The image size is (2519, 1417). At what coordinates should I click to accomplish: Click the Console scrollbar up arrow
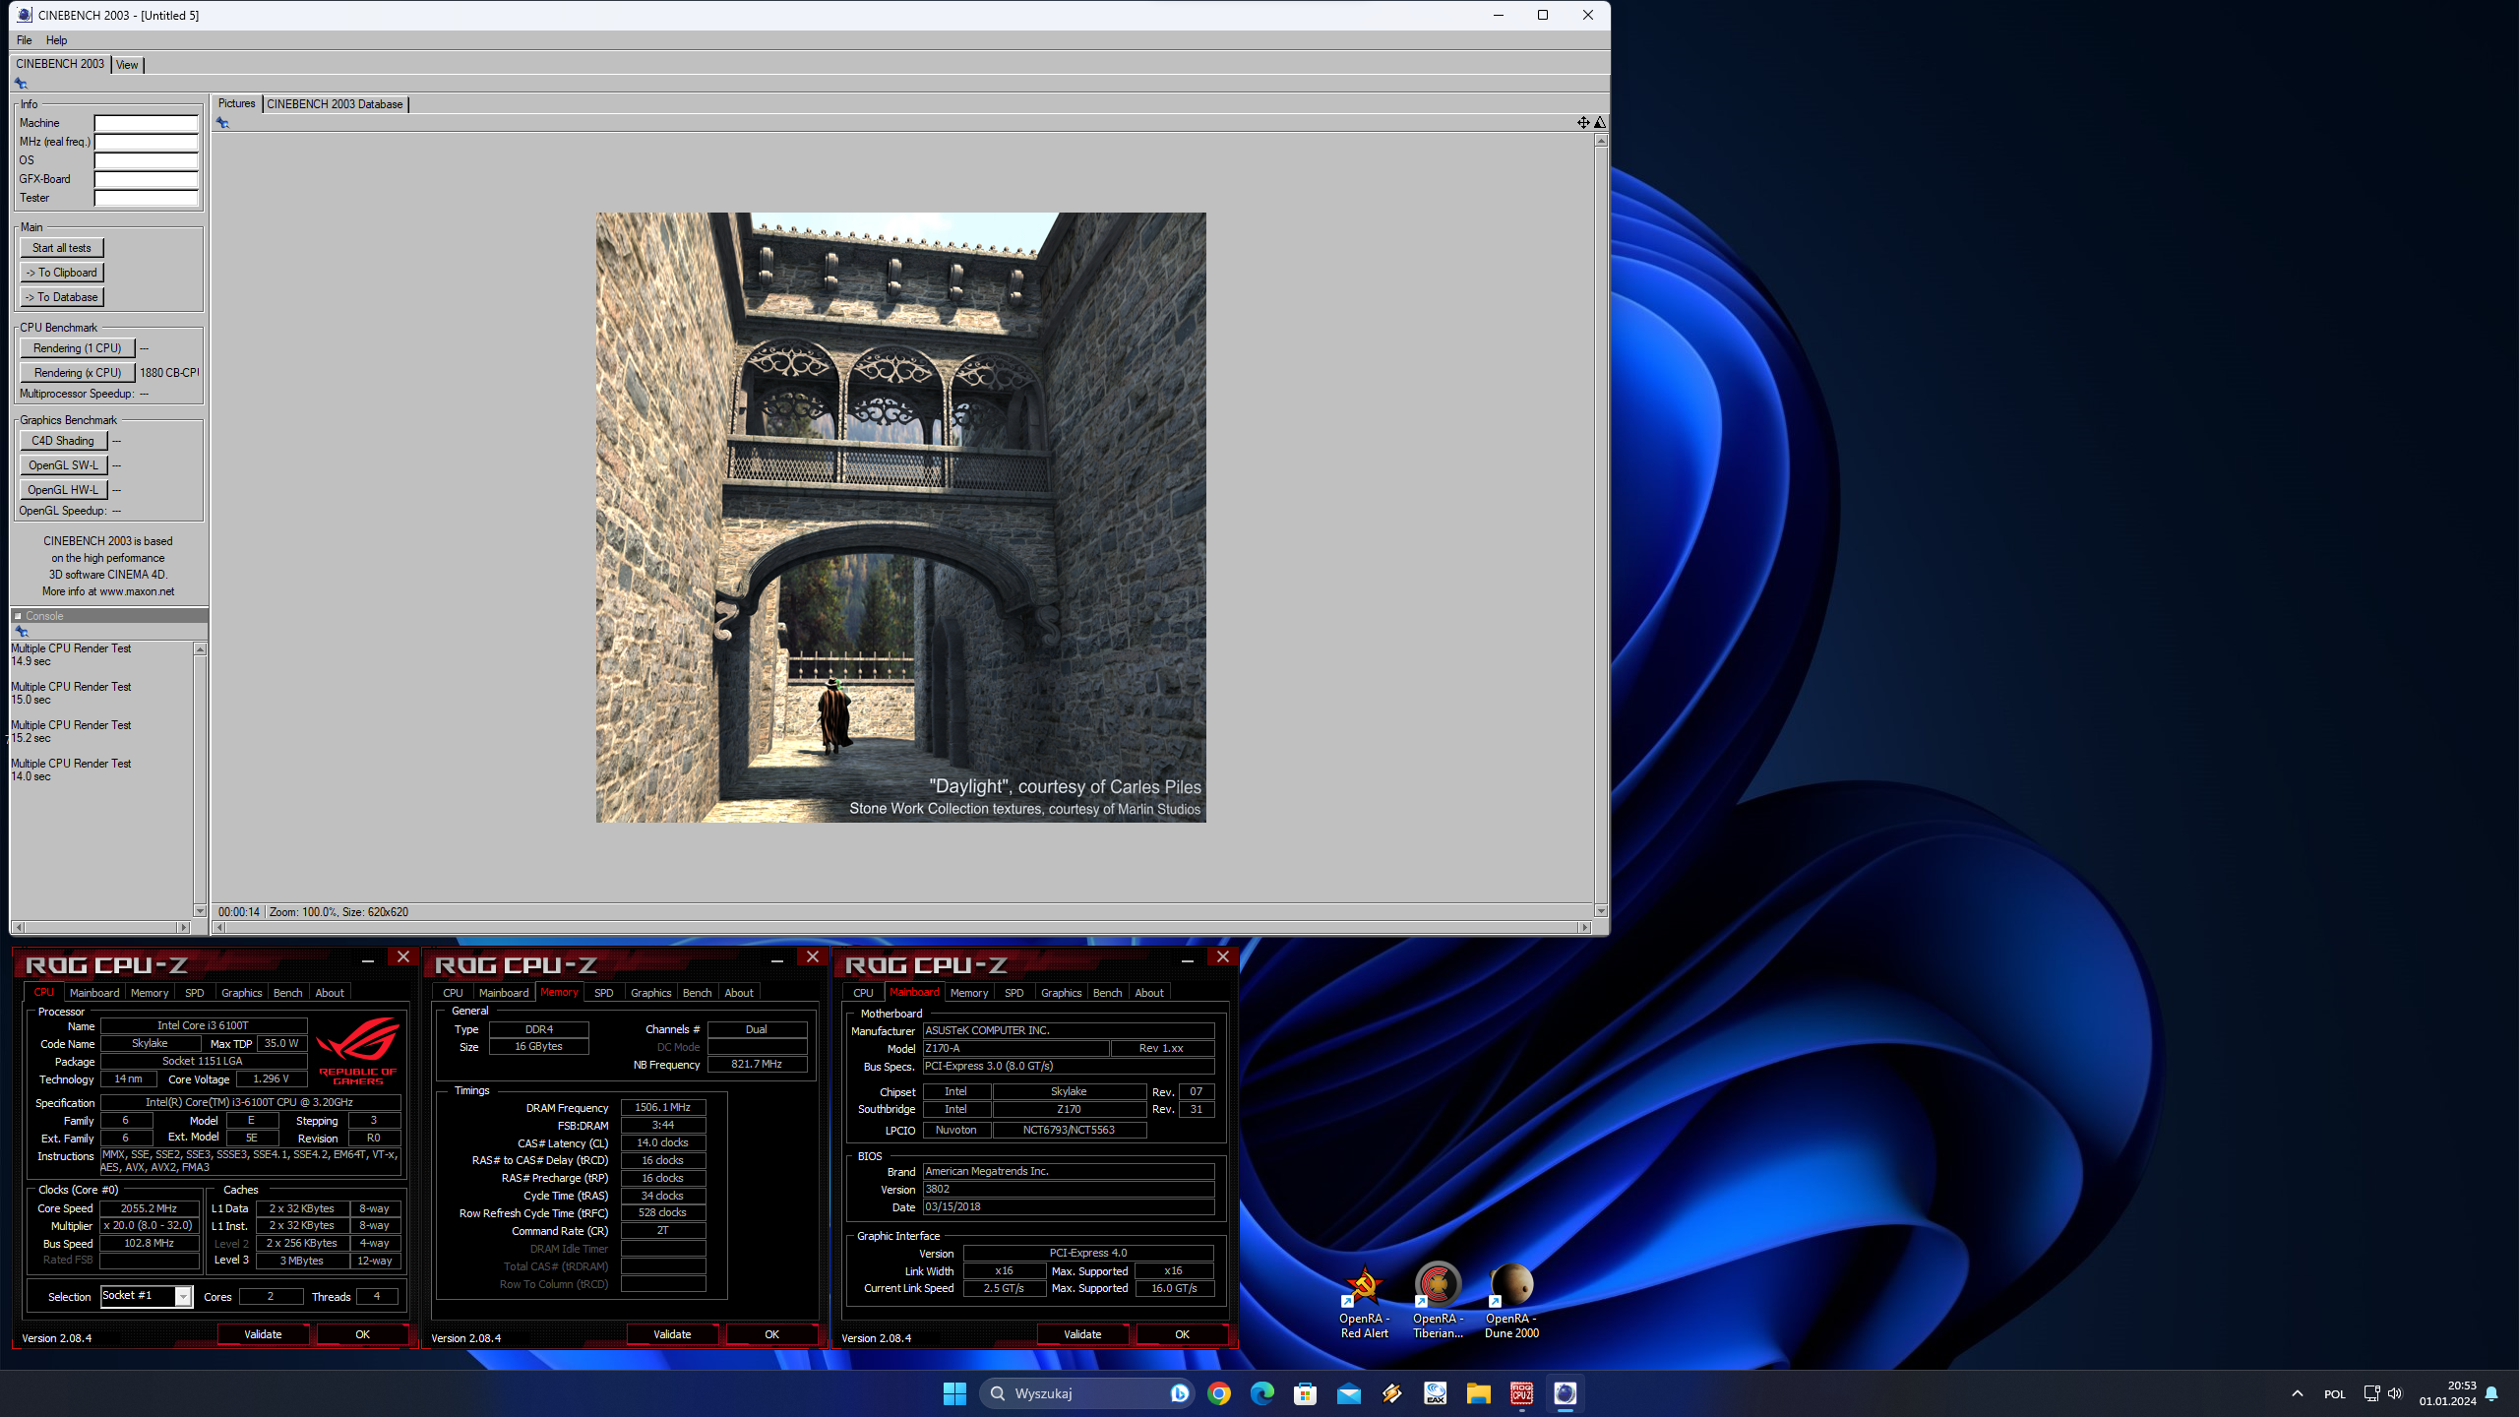[x=200, y=649]
